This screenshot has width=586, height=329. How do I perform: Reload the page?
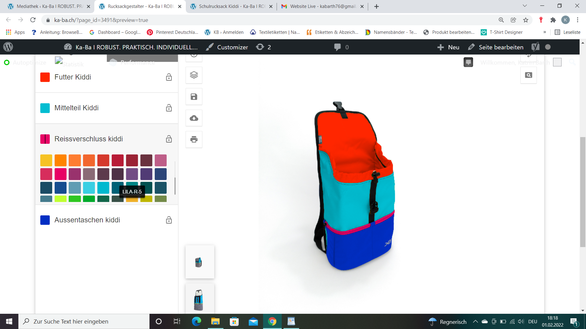pos(33,20)
